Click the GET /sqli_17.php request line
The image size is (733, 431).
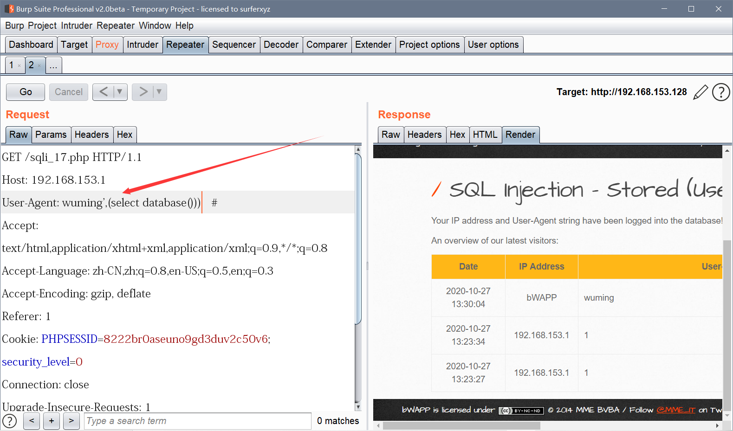pos(72,157)
